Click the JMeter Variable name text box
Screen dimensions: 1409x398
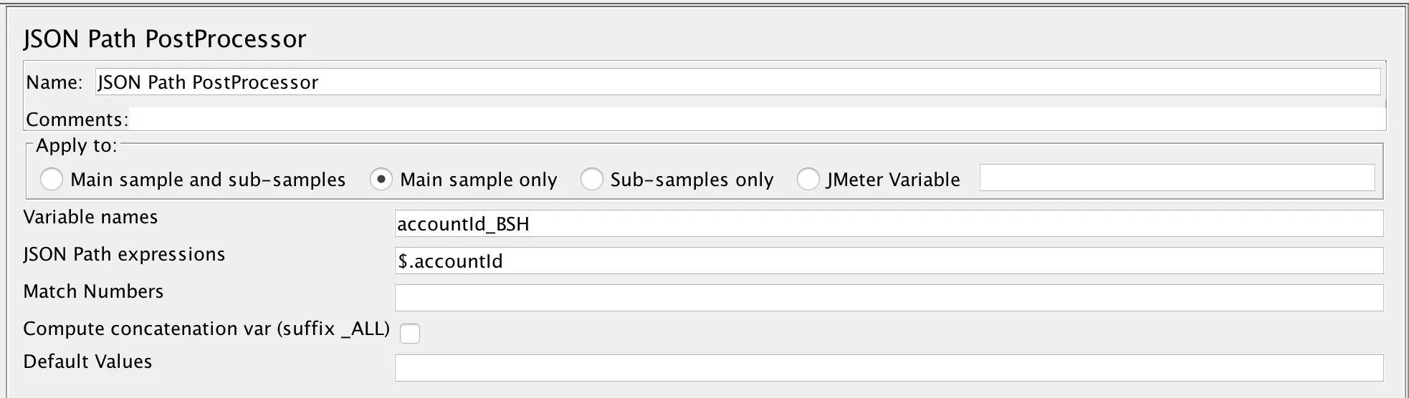coord(1177,178)
